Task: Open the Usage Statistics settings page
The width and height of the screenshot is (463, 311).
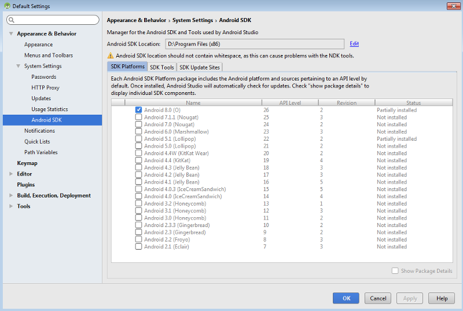Action: [50, 109]
